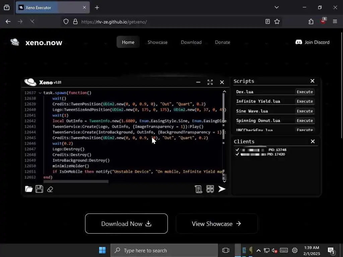This screenshot has height=257, width=343.
Task: Click the page vertical scrollbar
Action: [x=342, y=85]
